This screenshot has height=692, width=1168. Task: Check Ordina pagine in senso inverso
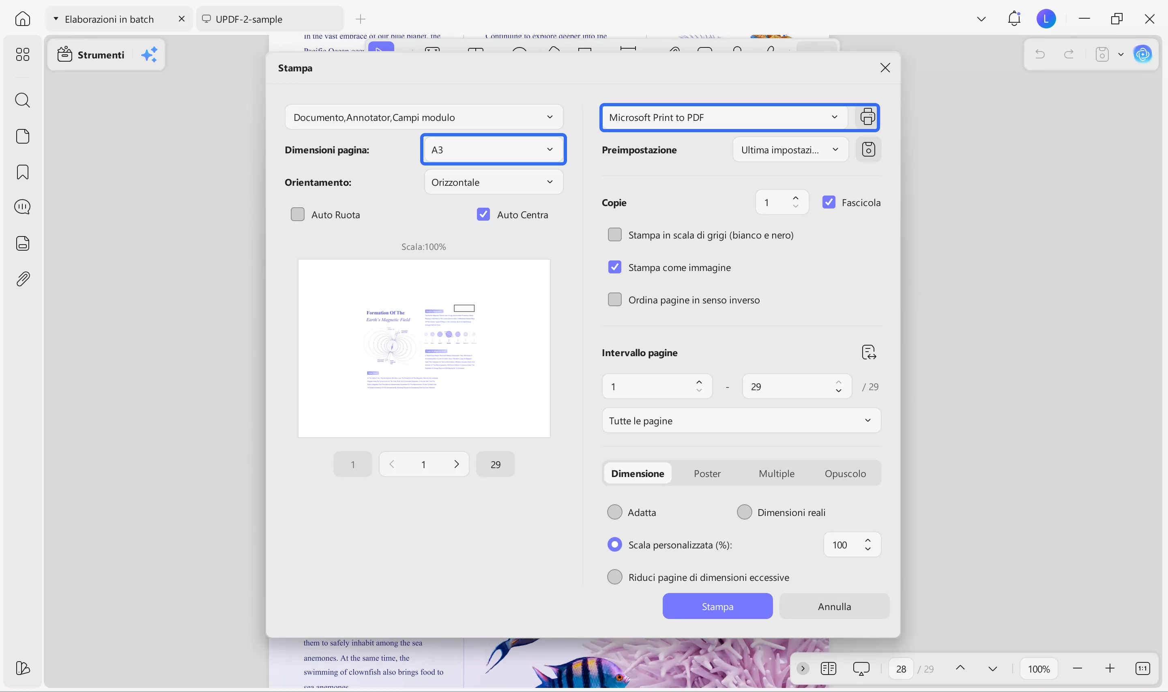click(x=614, y=299)
